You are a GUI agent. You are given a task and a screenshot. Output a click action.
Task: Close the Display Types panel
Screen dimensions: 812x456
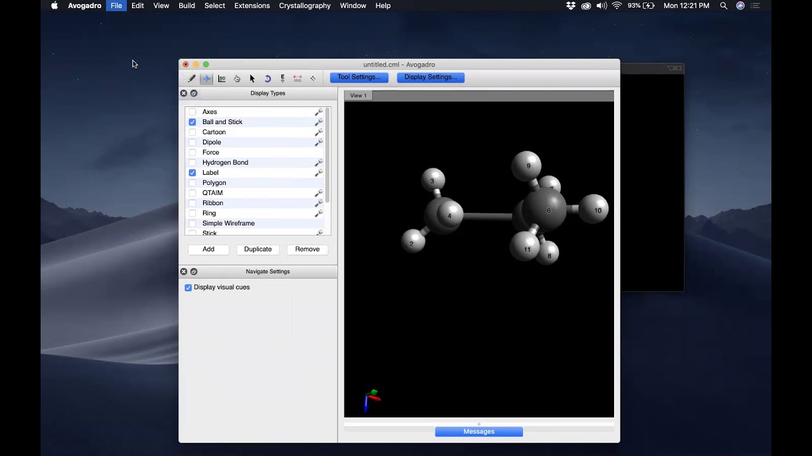184,93
